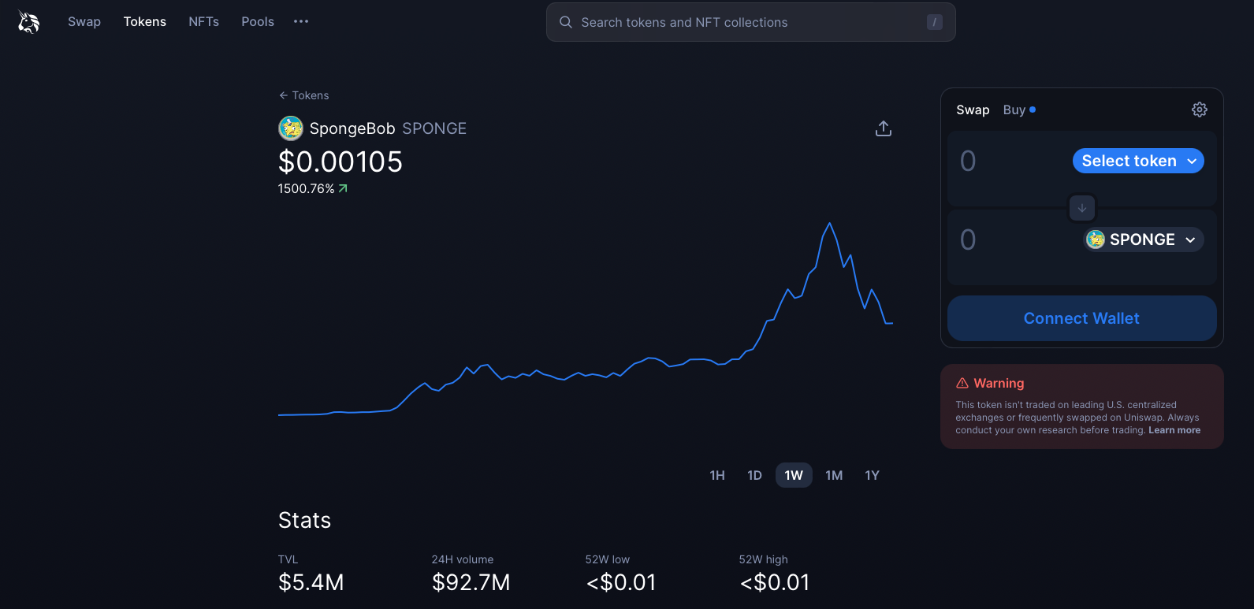Click the 52W high value
The height and width of the screenshot is (609, 1254).
(775, 582)
